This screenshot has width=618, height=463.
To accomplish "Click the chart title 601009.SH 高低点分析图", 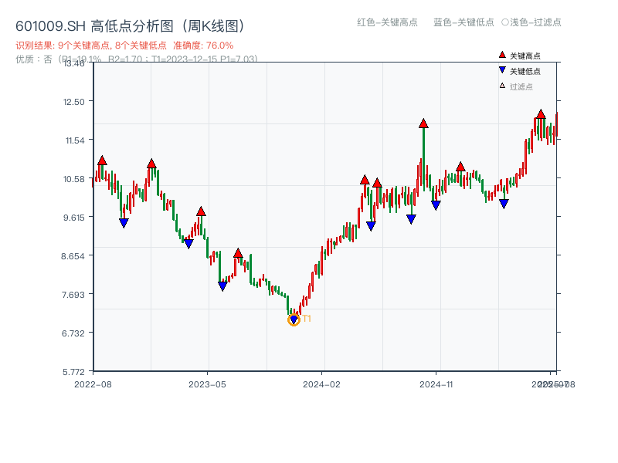I will pos(130,26).
